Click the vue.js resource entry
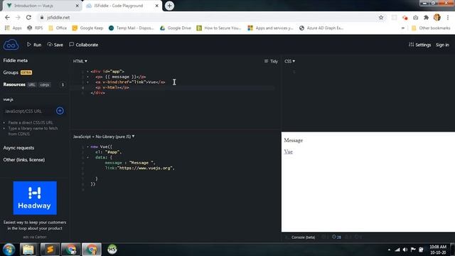The height and width of the screenshot is (256, 455). (x=8, y=100)
